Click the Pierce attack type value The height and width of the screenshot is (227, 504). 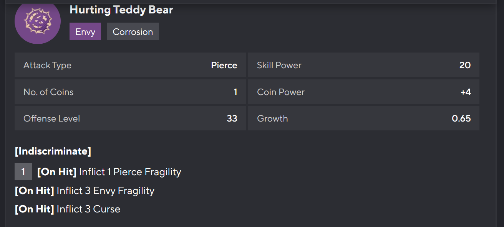[x=224, y=65]
